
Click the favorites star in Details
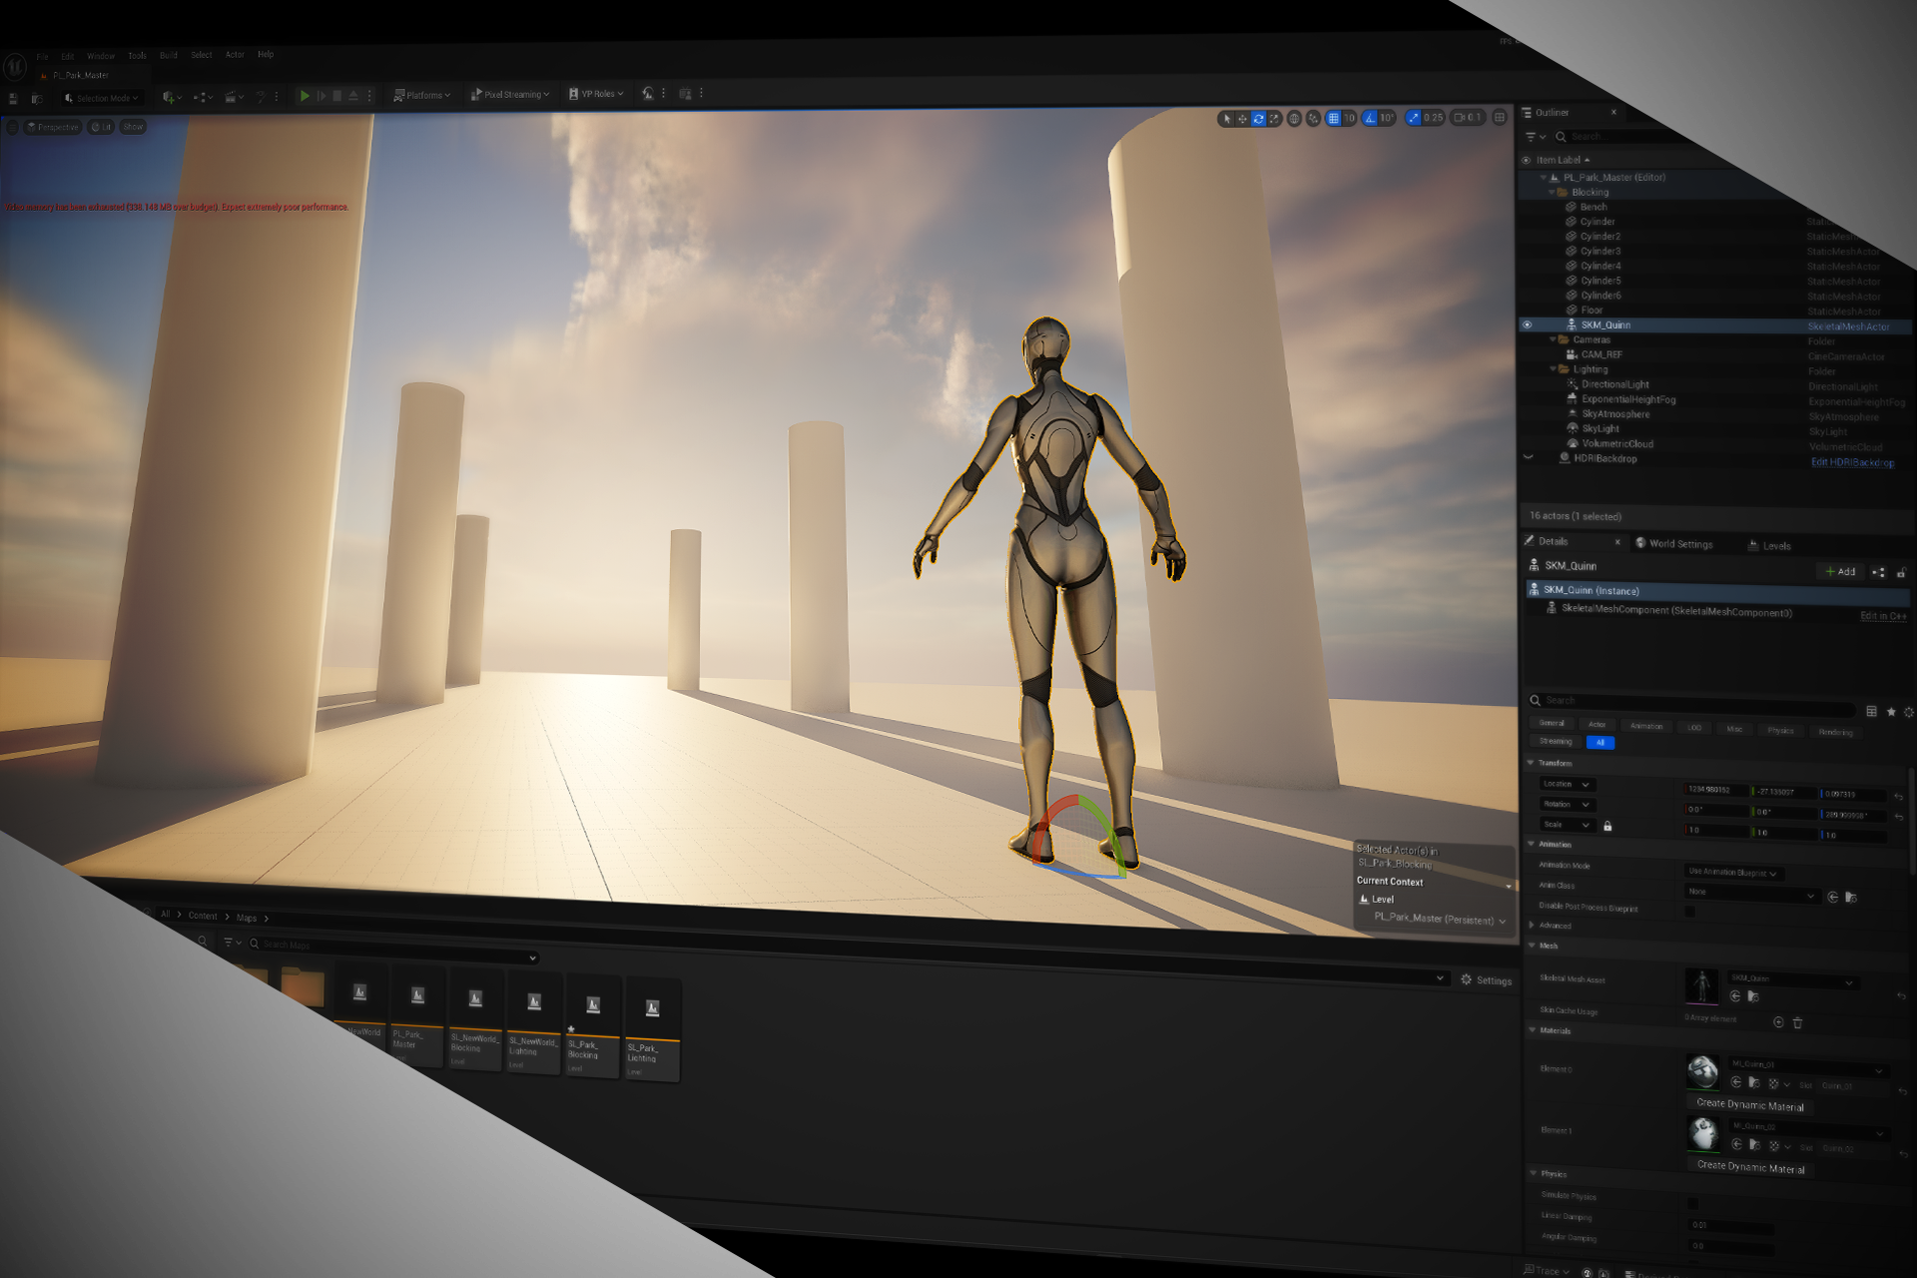click(1890, 712)
